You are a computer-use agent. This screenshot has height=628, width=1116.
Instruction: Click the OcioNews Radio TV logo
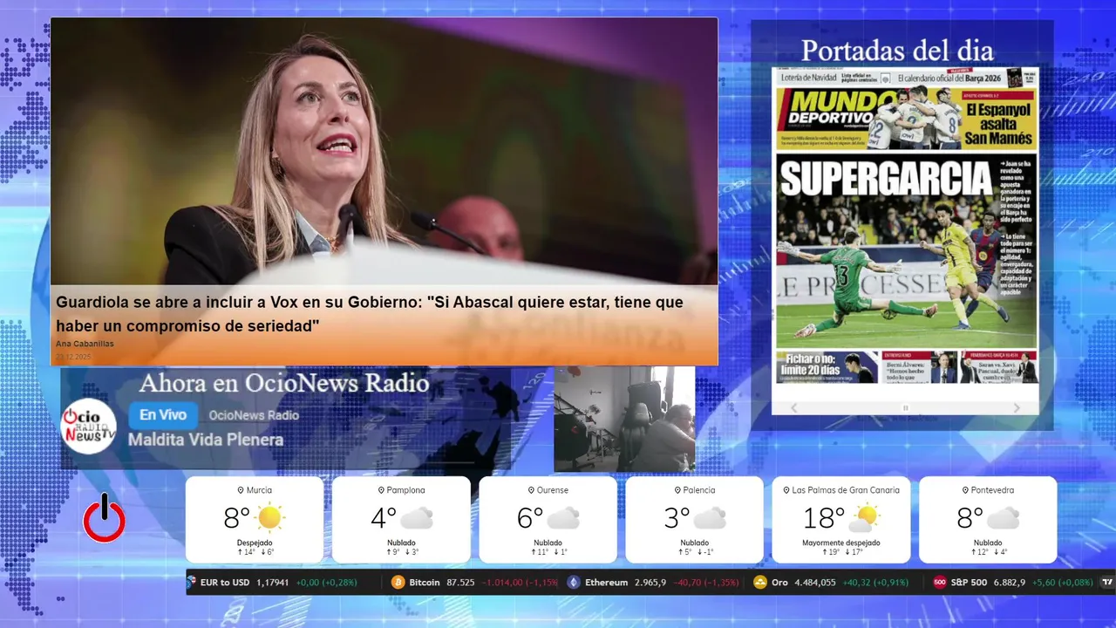pos(88,426)
